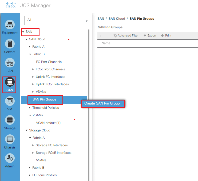
Task: Open the Storage navigation icon
Action: point(10,120)
